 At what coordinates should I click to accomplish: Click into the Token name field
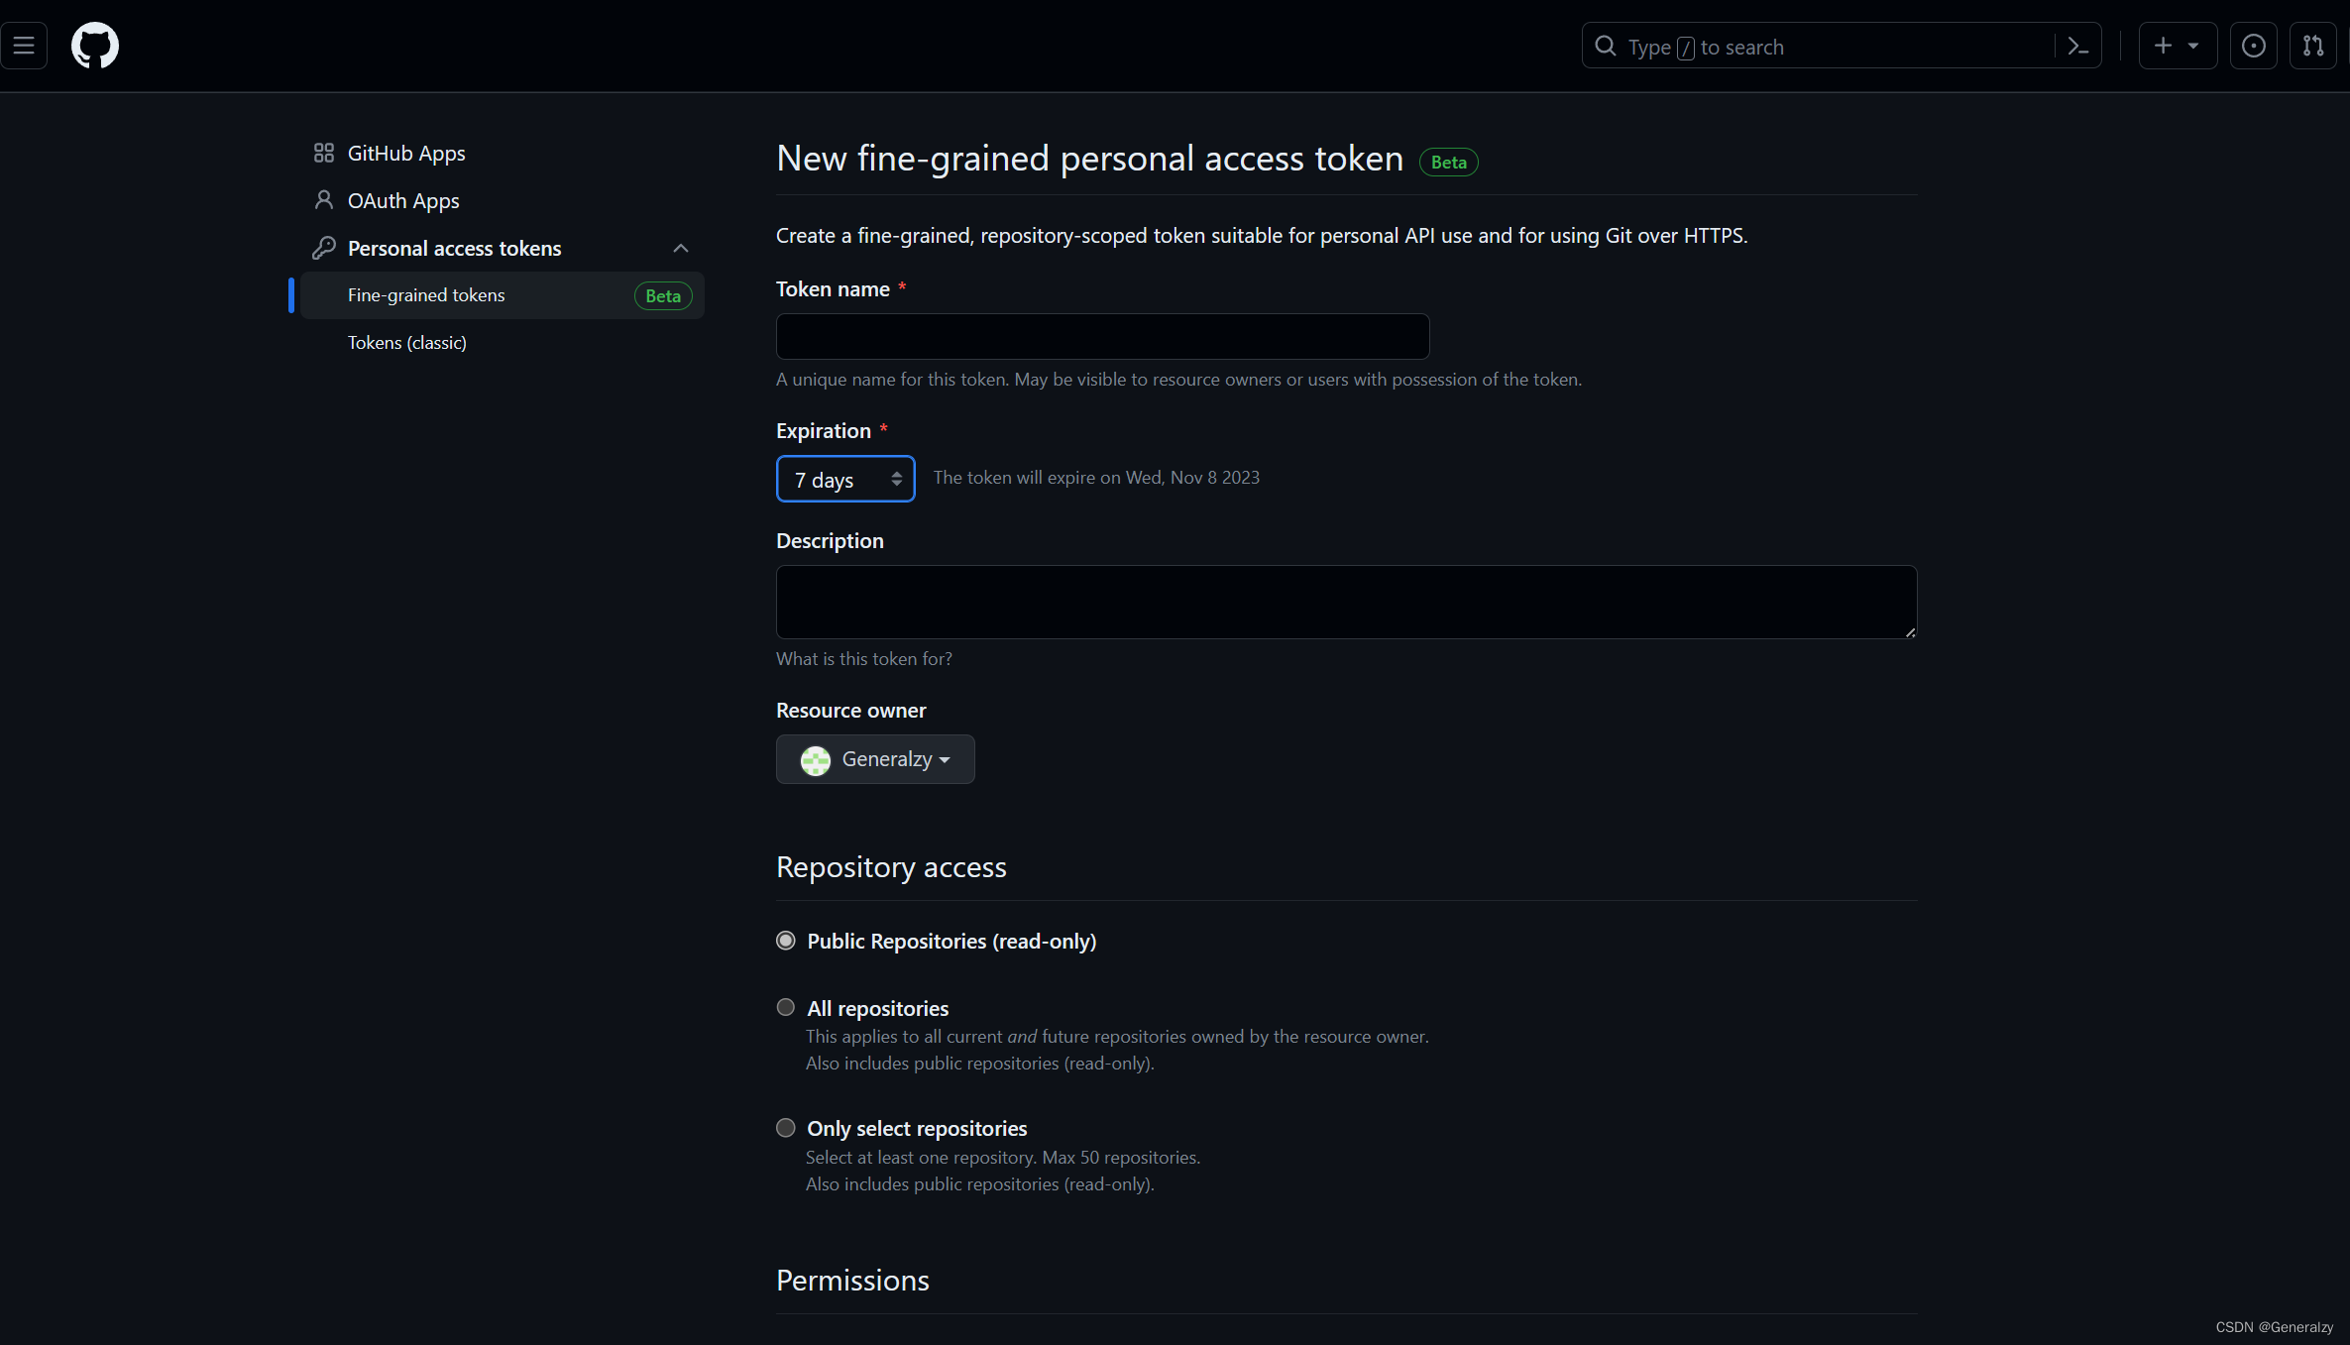pos(1102,337)
